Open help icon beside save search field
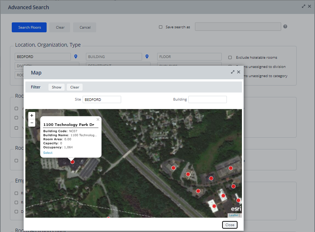Viewport: 315px width, 232px height. point(285,26)
